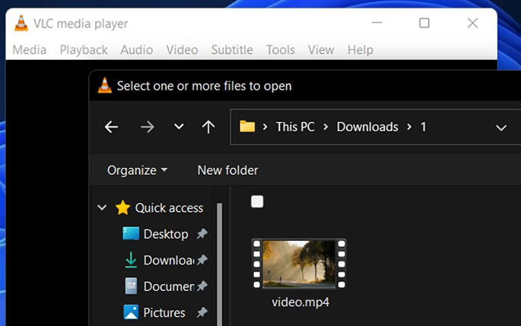This screenshot has height=326, width=521.
Task: Click the VLC cone icon in file dialog title
Action: (104, 85)
